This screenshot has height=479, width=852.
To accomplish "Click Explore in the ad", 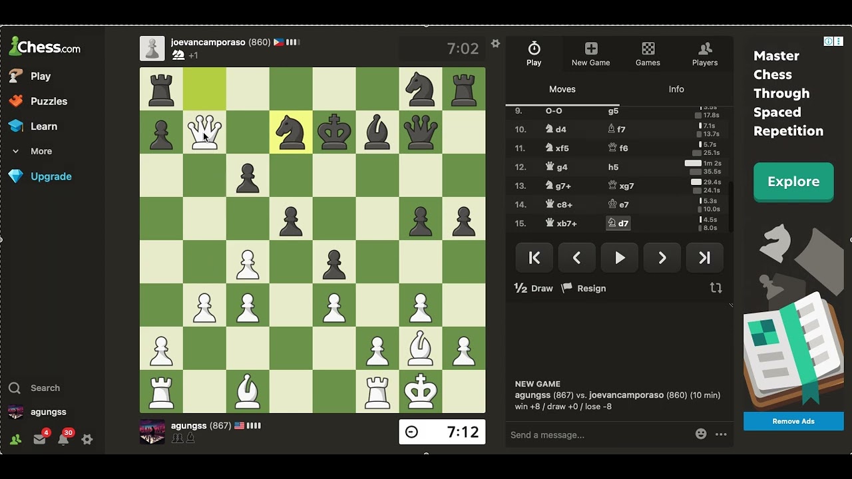I will point(793,182).
